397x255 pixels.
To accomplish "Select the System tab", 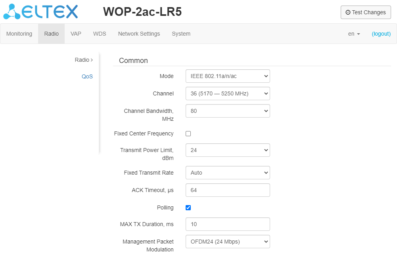I will [181, 34].
